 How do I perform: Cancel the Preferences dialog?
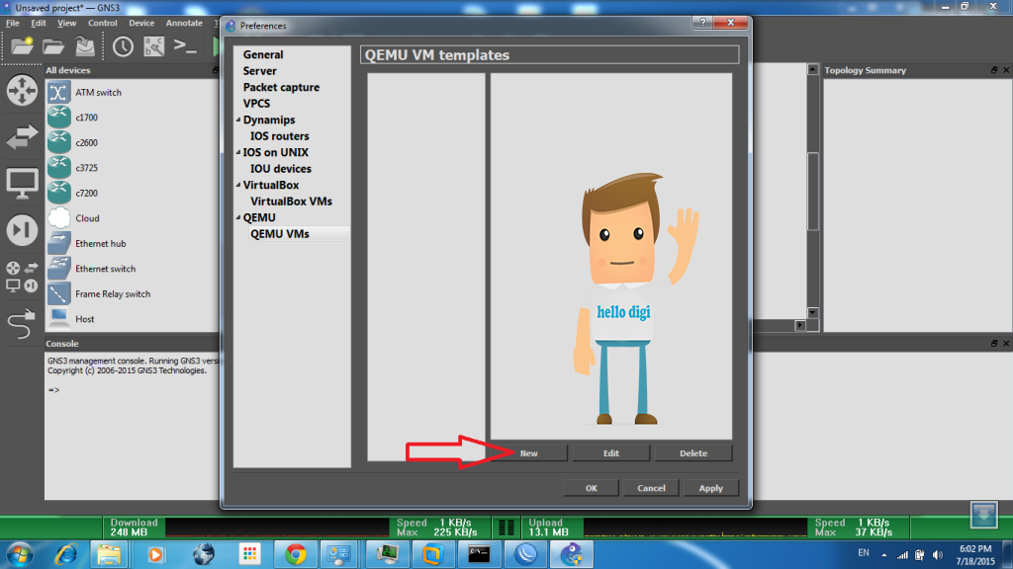pyautogui.click(x=651, y=488)
